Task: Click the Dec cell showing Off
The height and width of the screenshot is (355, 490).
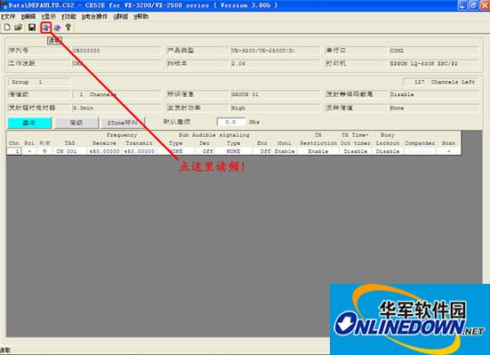Action: click(205, 151)
